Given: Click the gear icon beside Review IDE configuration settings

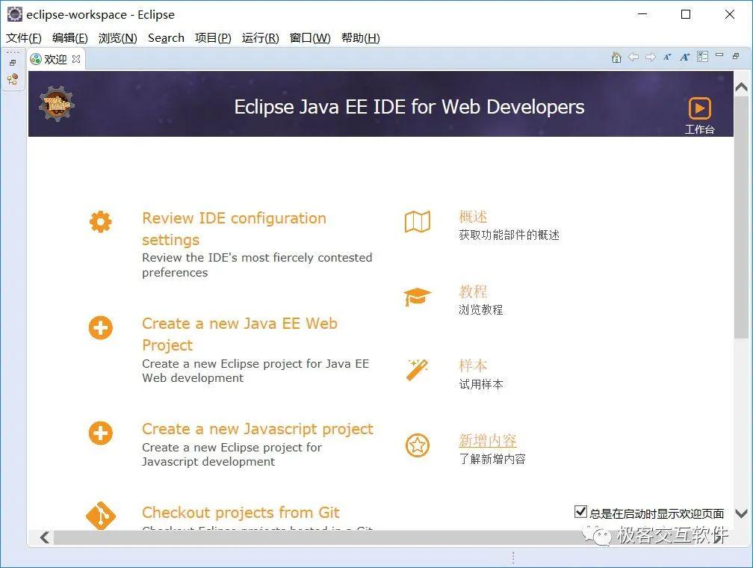Looking at the screenshot, I should pos(101,221).
